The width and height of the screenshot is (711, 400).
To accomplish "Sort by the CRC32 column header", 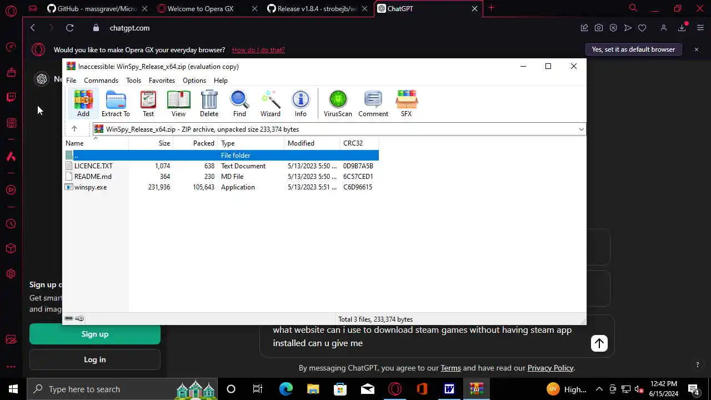I will [x=359, y=143].
